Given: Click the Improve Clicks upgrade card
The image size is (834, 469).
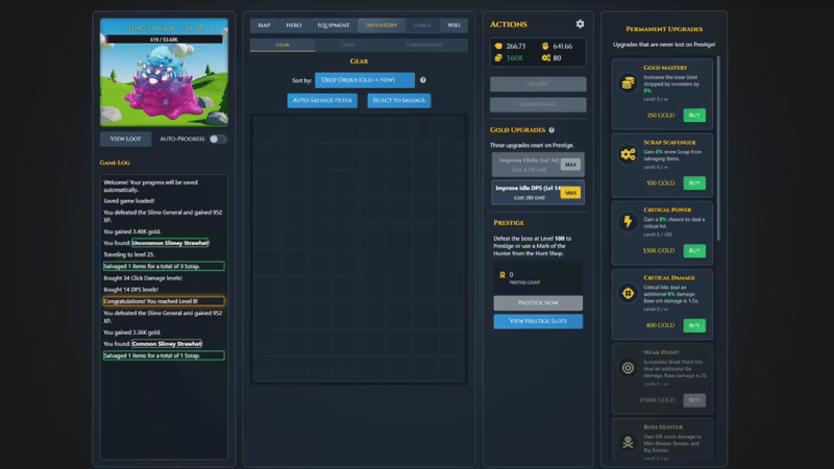Looking at the screenshot, I should tap(537, 165).
